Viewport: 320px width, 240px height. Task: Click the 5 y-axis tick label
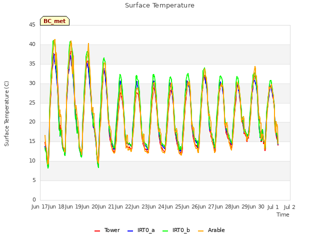[34, 180]
